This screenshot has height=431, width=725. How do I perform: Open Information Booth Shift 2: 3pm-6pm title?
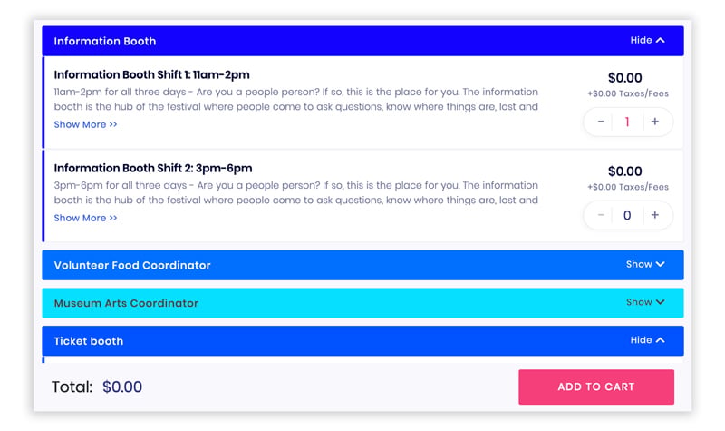(153, 168)
